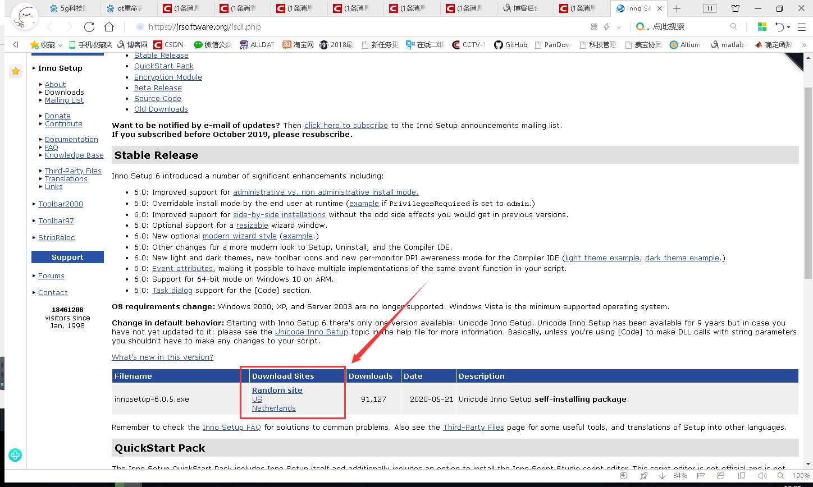Screen dimensions: 813x487
Task: Open the Mailing List sidebar link
Action: pos(64,100)
